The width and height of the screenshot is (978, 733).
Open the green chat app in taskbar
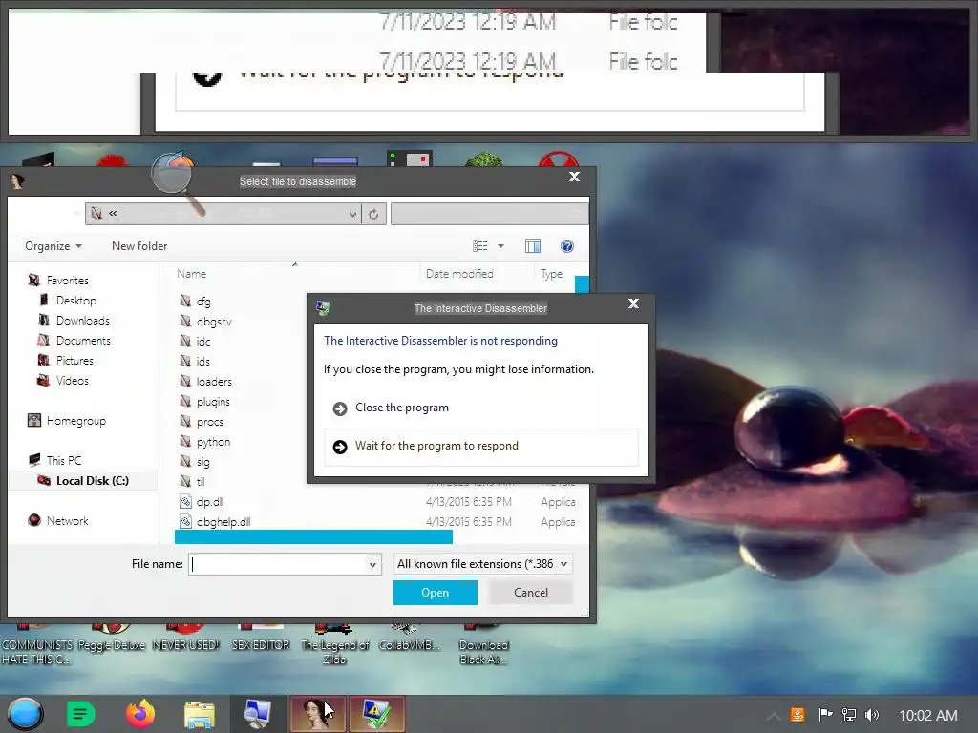tap(80, 714)
